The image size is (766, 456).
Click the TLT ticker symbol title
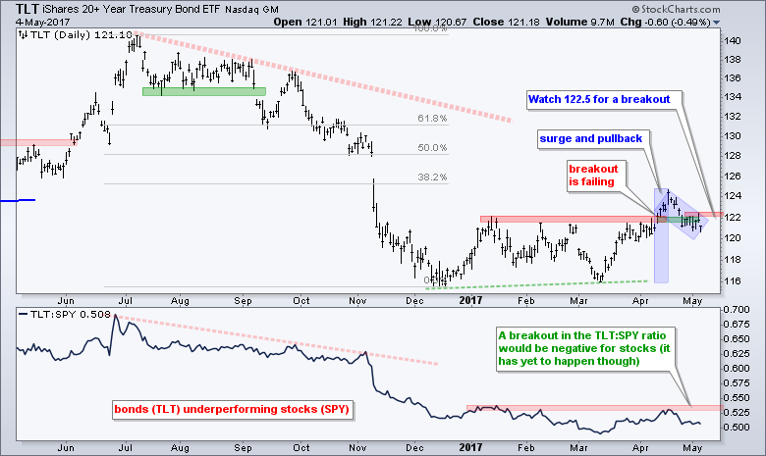point(27,9)
